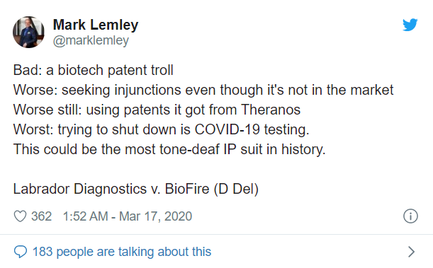This screenshot has width=433, height=268.
Task: Click the speech bubble reply icon
Action: coord(21,252)
